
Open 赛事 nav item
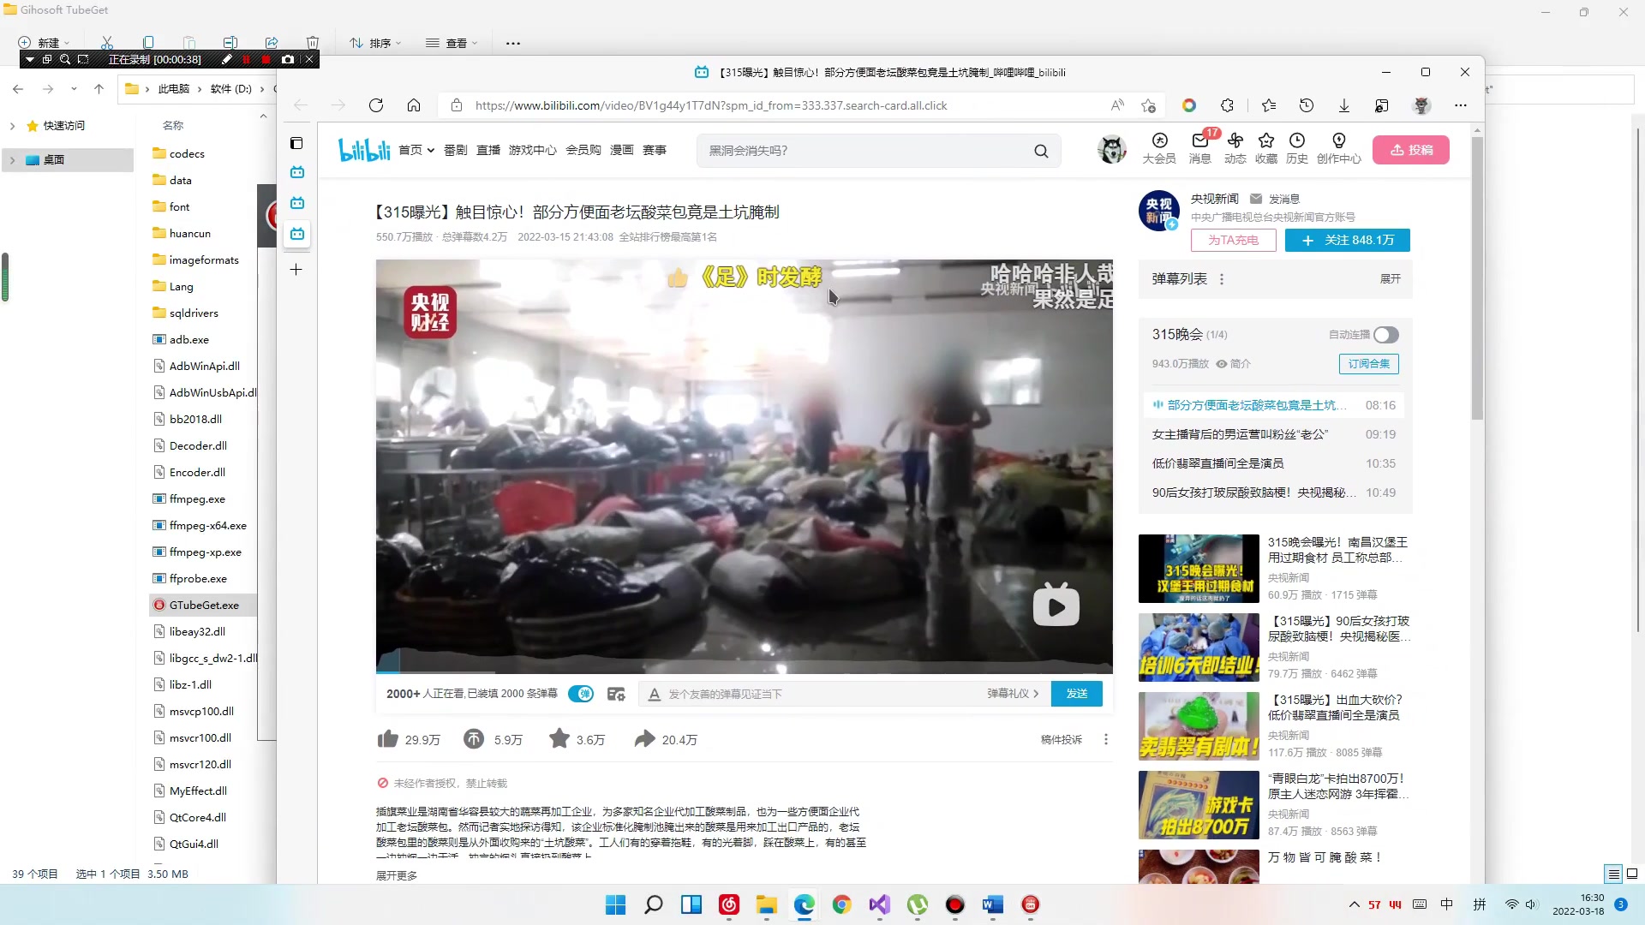pos(655,150)
